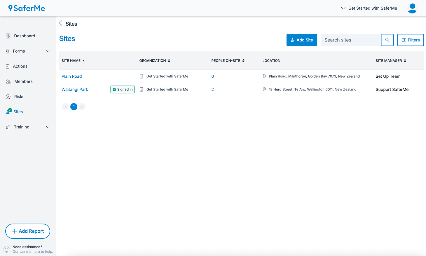This screenshot has width=426, height=256.
Task: Click the Sites cone icon in sidebar
Action: [9, 112]
